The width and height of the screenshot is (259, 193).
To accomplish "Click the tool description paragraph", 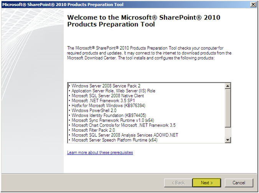I will tap(149, 53).
